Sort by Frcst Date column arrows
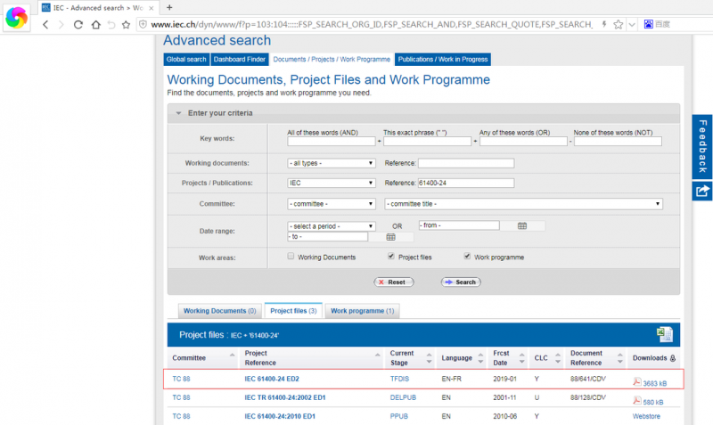This screenshot has width=713, height=425. click(521, 357)
